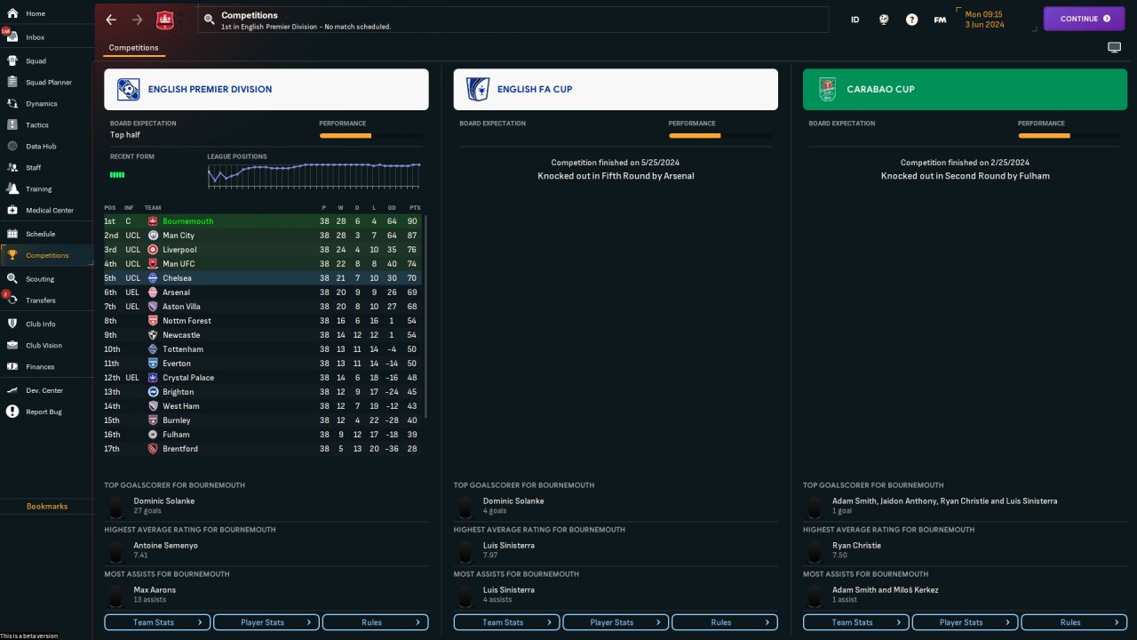Click the league table scrollbar

(426, 316)
